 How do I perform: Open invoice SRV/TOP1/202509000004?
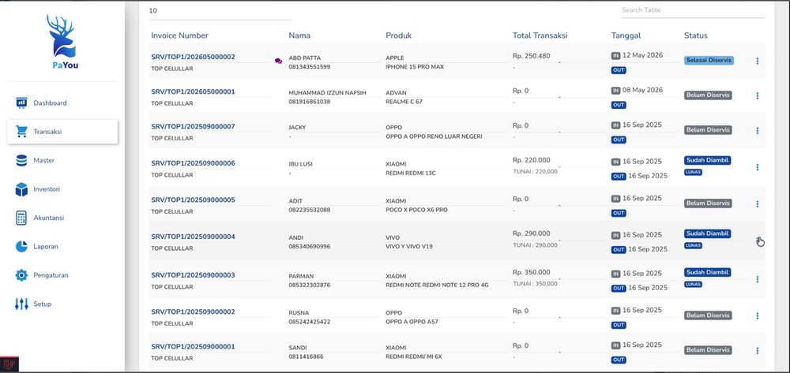pyautogui.click(x=193, y=237)
